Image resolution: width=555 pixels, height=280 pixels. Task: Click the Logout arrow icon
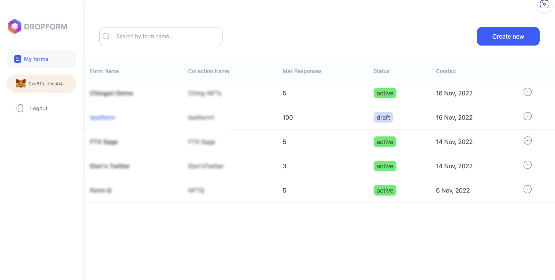tap(19, 108)
